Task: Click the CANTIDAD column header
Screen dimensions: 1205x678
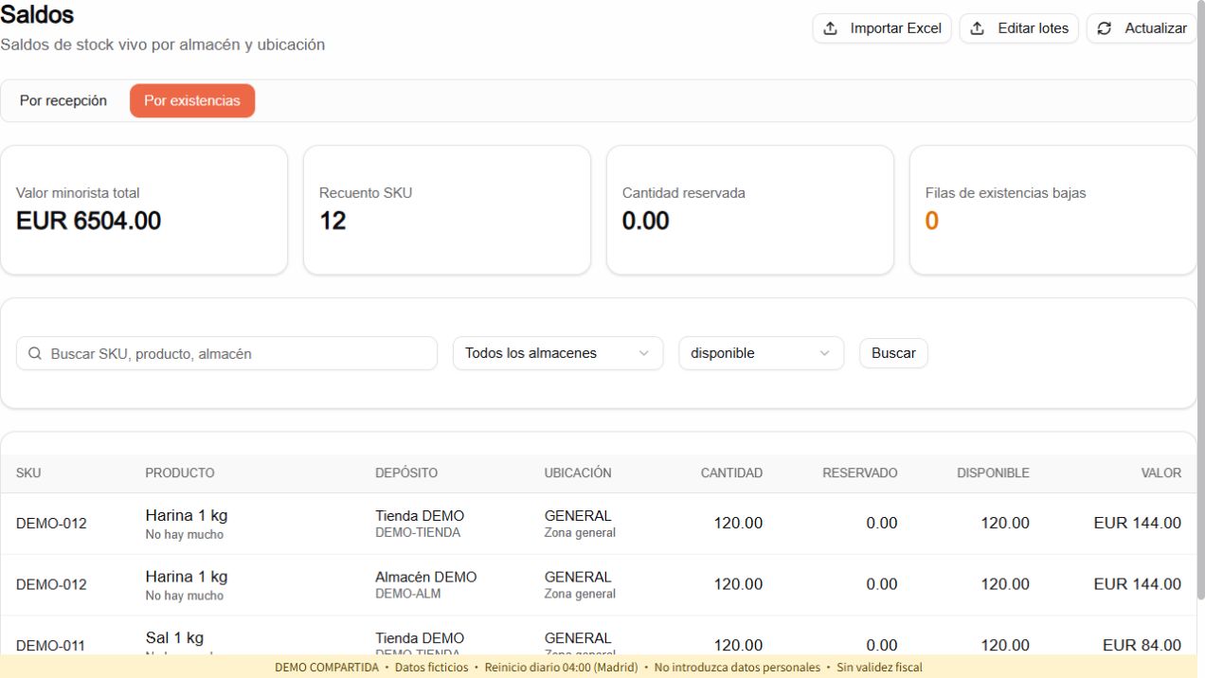Action: 731,473
